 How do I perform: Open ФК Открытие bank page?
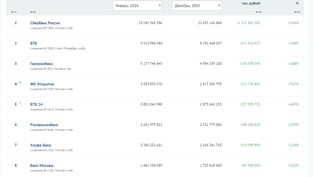tap(42, 84)
